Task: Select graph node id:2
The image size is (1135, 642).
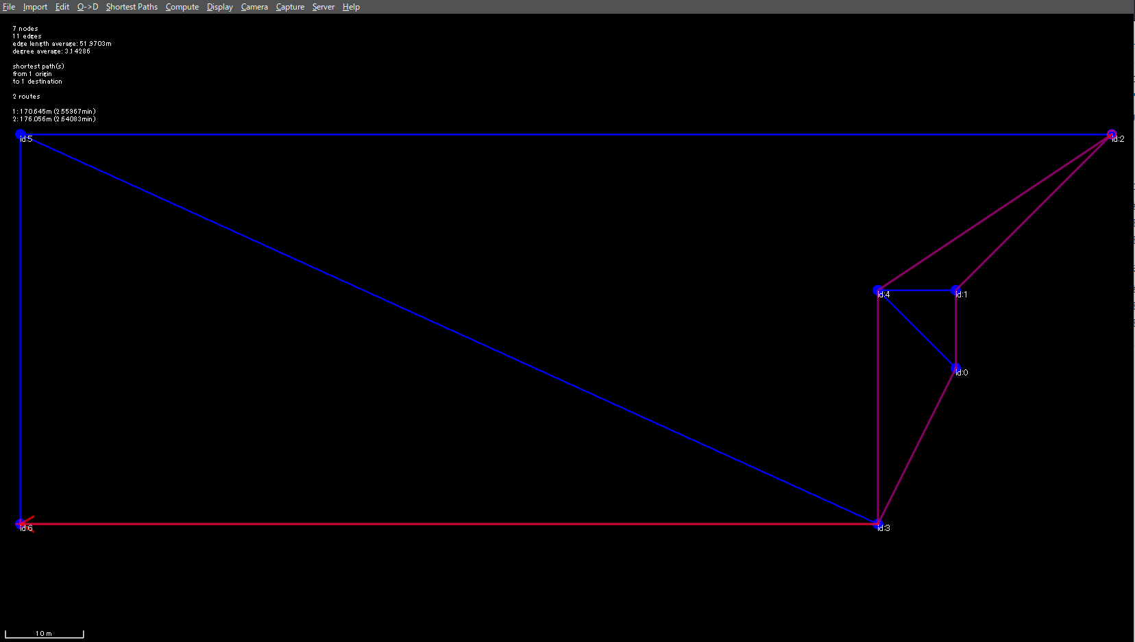Action: [1112, 135]
